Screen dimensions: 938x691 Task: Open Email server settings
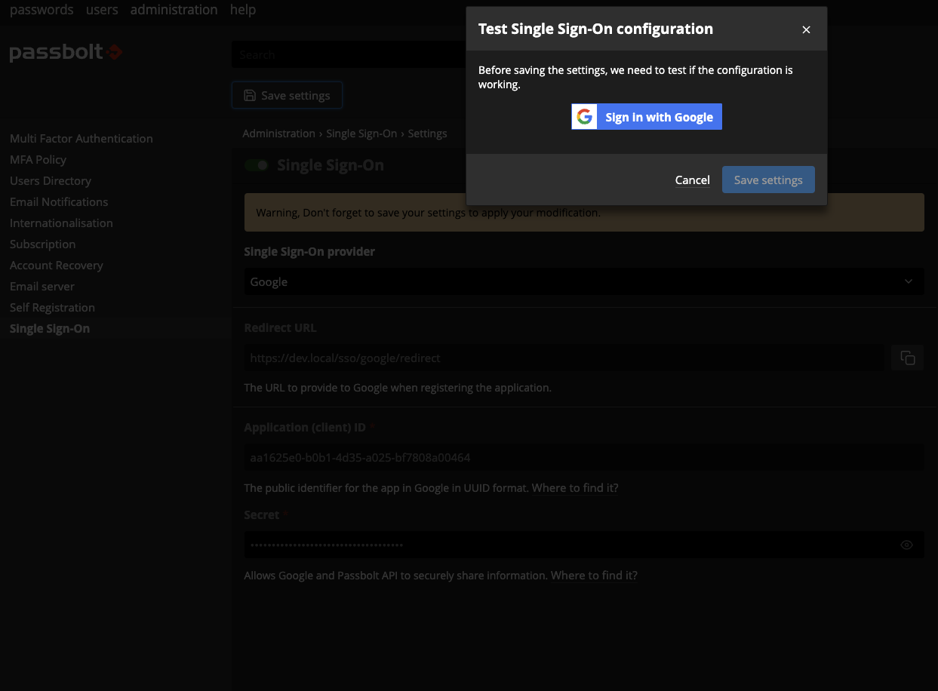(x=42, y=287)
